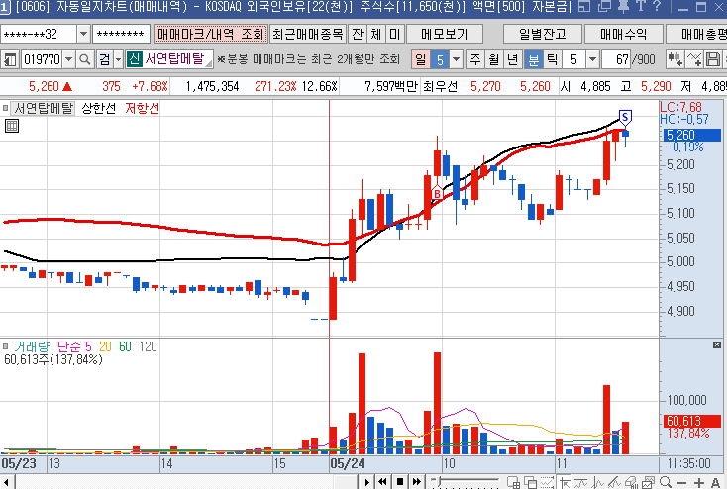Toggle the 일 daily period button
The width and height of the screenshot is (727, 489).
tap(421, 59)
